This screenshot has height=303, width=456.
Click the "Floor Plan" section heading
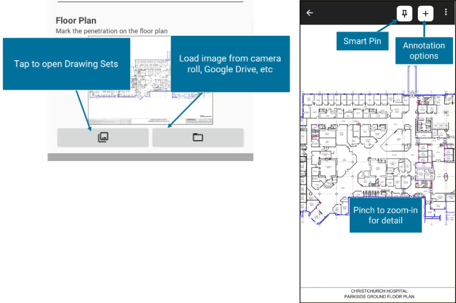76,20
